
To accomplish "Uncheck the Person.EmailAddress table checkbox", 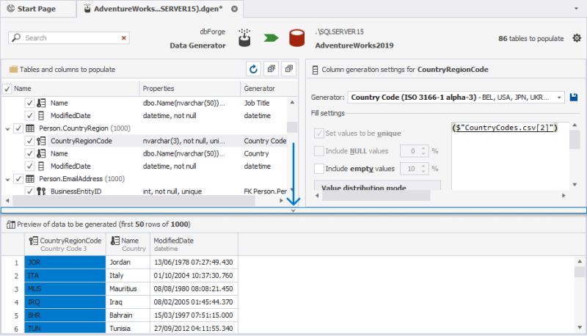I will coord(18,179).
